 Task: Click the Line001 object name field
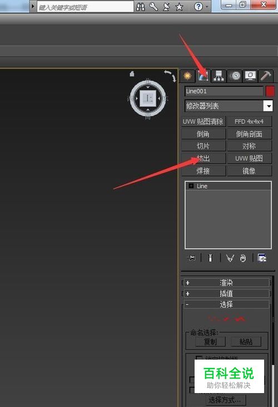pos(224,91)
